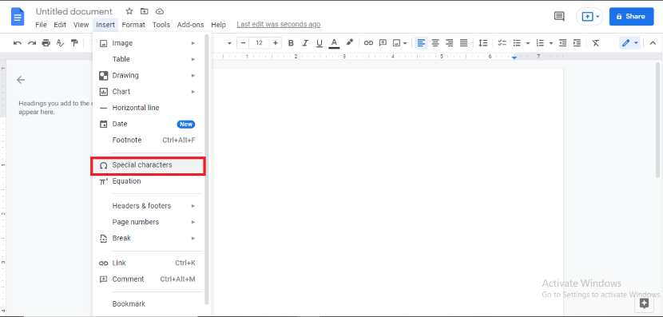Click the clear formatting icon

pos(596,42)
